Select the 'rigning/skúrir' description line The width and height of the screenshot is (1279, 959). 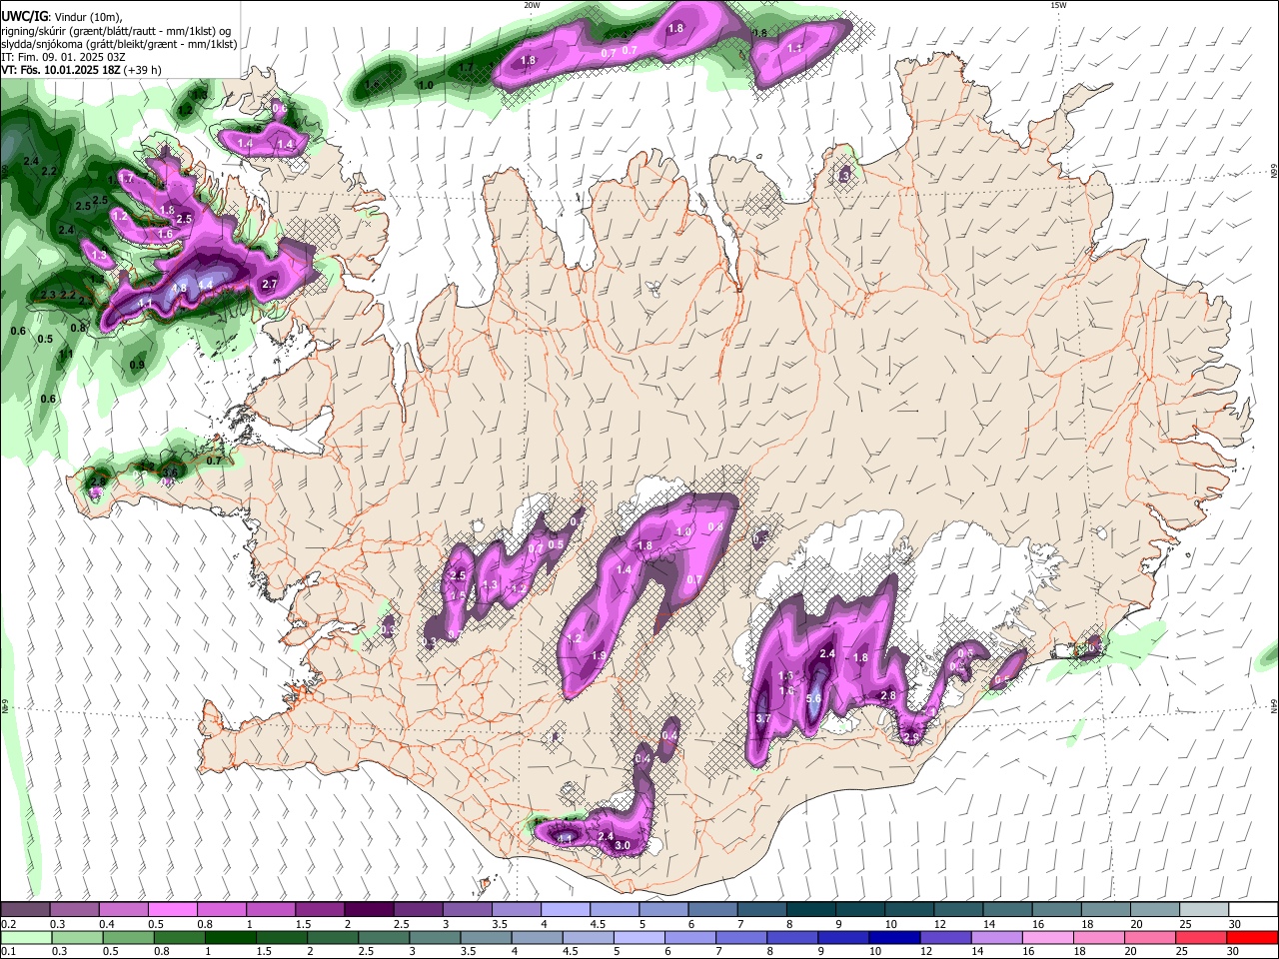point(117,31)
